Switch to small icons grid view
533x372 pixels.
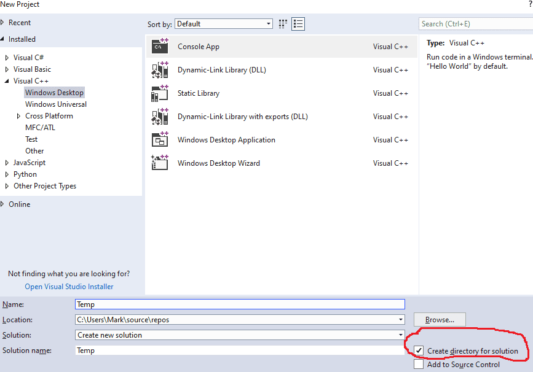point(283,24)
